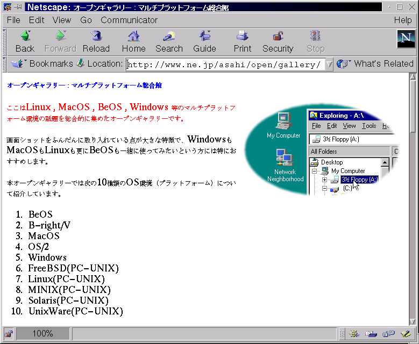Open the Edit menu
Viewport: 419px width, 344px height.
37,20
